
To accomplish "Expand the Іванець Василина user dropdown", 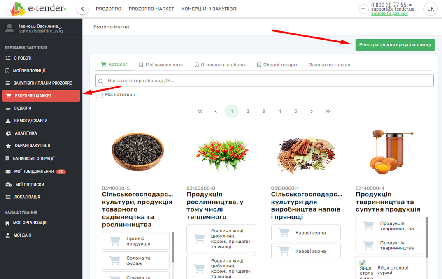I will click(60, 28).
